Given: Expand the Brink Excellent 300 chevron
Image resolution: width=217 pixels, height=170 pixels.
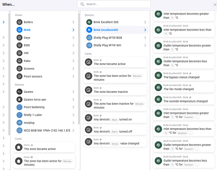Looking at the screenshot, I should click(x=145, y=22).
